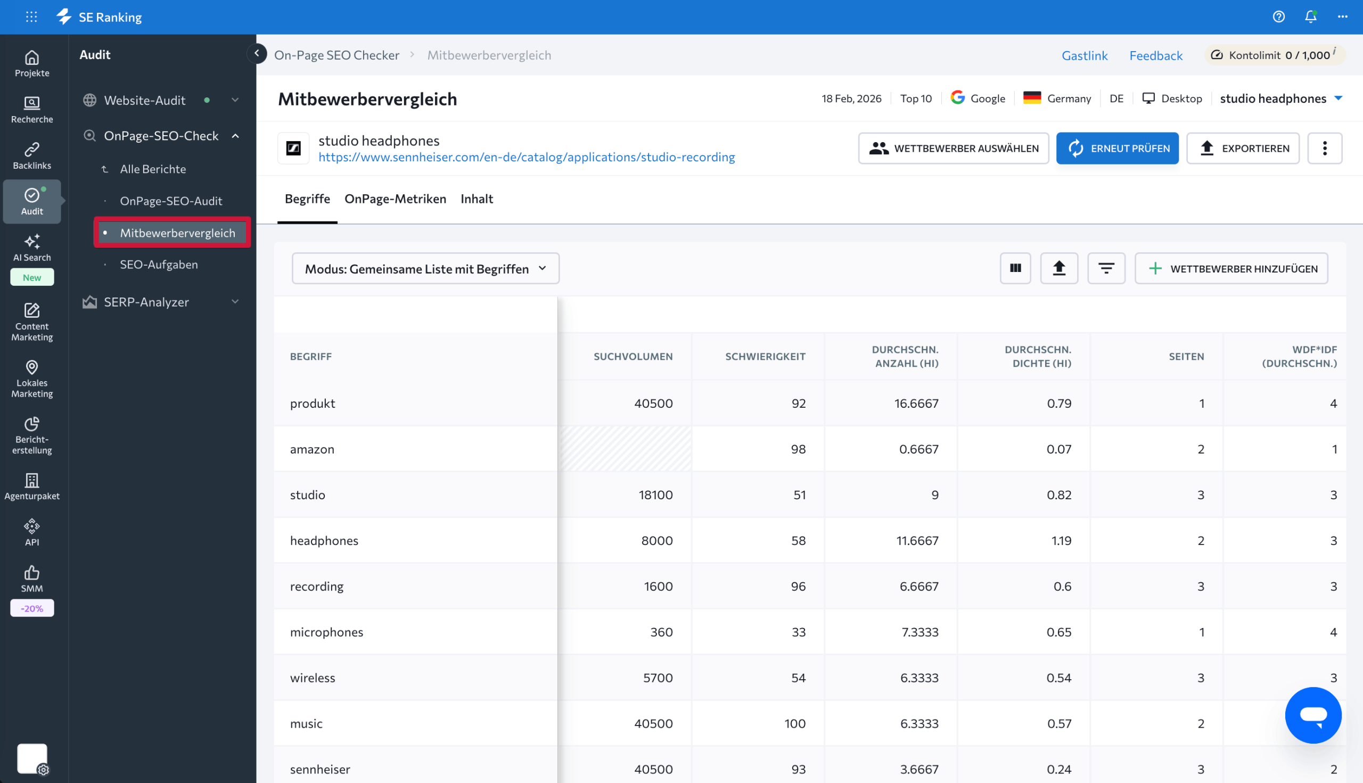Switch to the Inhalt tab
Screen dimensions: 1363x783
477,199
